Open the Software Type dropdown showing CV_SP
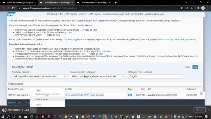This screenshot has height=119, width=211. pos(156,76)
